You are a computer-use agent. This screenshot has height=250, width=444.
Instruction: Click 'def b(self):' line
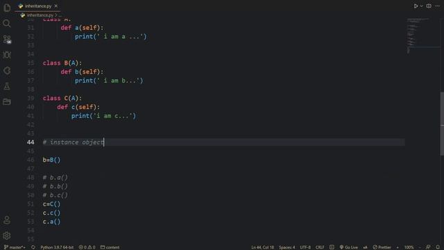[x=82, y=72]
